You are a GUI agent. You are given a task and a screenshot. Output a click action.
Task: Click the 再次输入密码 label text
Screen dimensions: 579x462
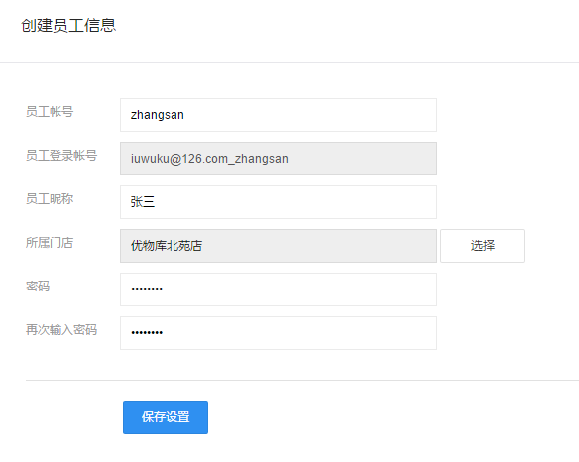[x=61, y=329]
